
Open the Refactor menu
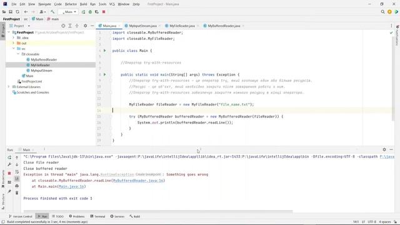(x=71, y=4)
